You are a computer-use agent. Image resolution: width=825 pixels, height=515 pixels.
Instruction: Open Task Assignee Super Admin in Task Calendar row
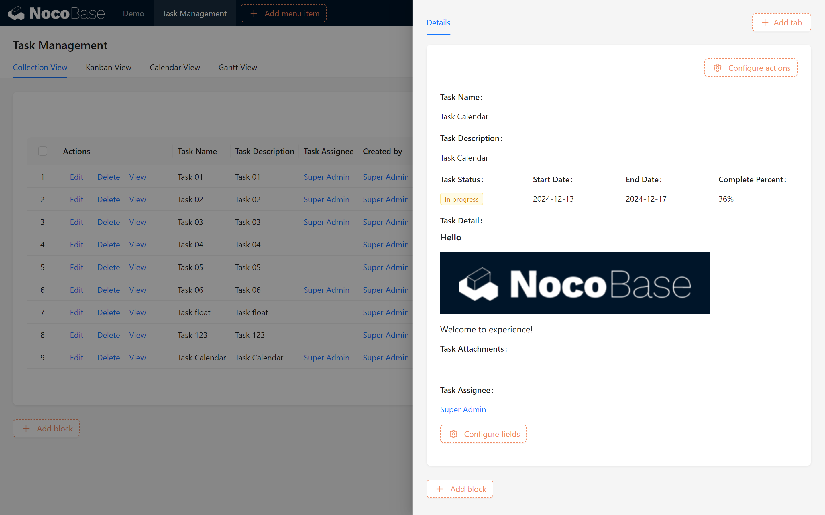point(326,358)
